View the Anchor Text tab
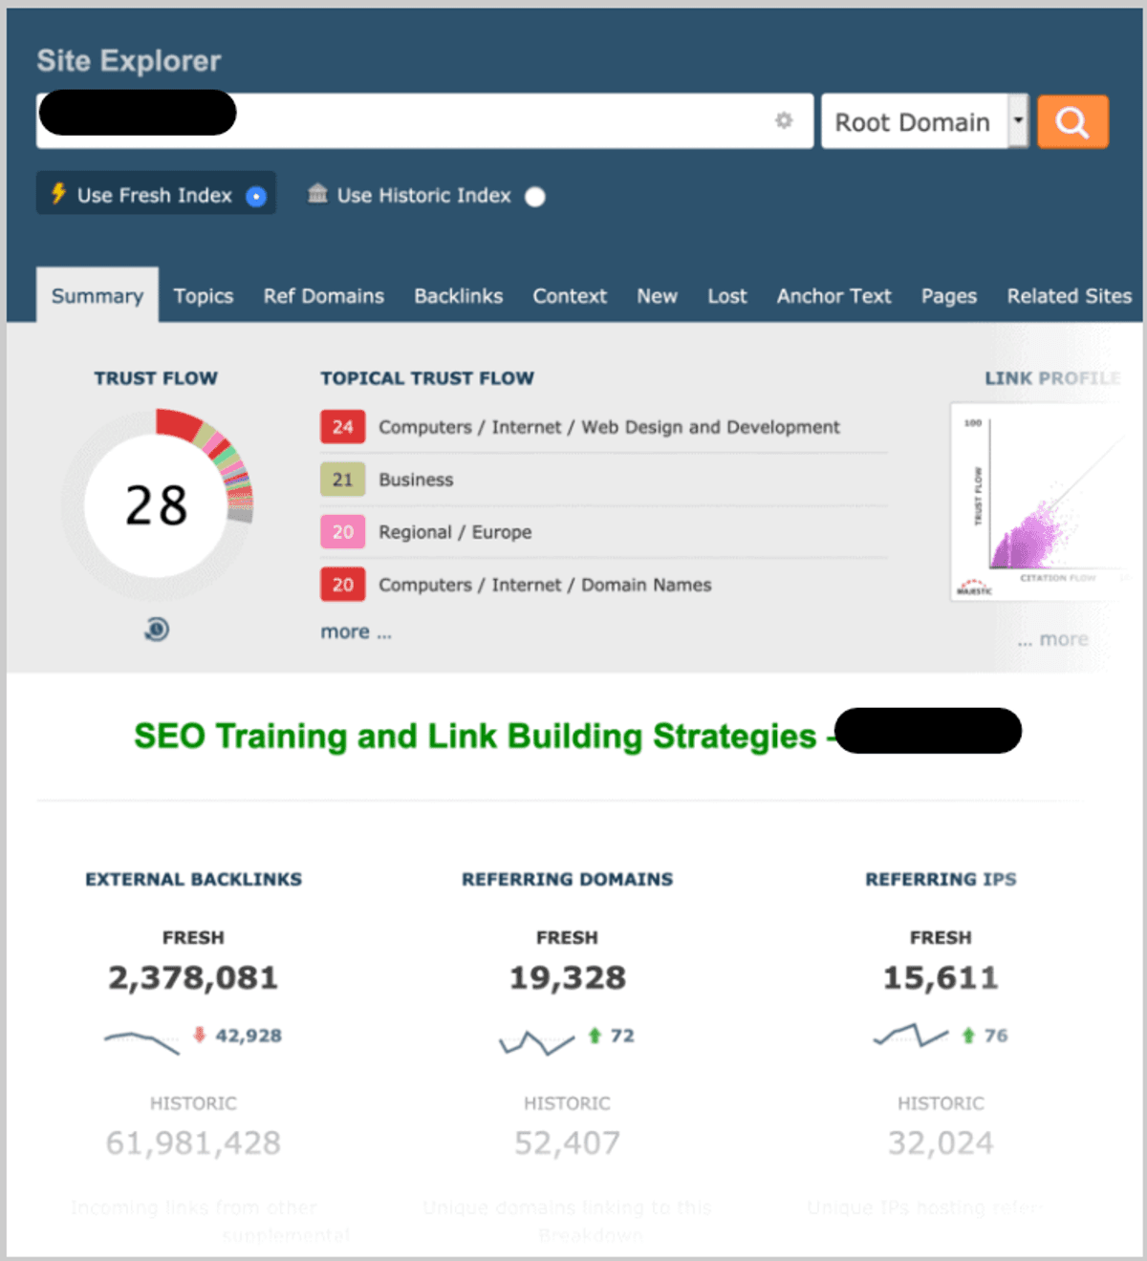 834,295
